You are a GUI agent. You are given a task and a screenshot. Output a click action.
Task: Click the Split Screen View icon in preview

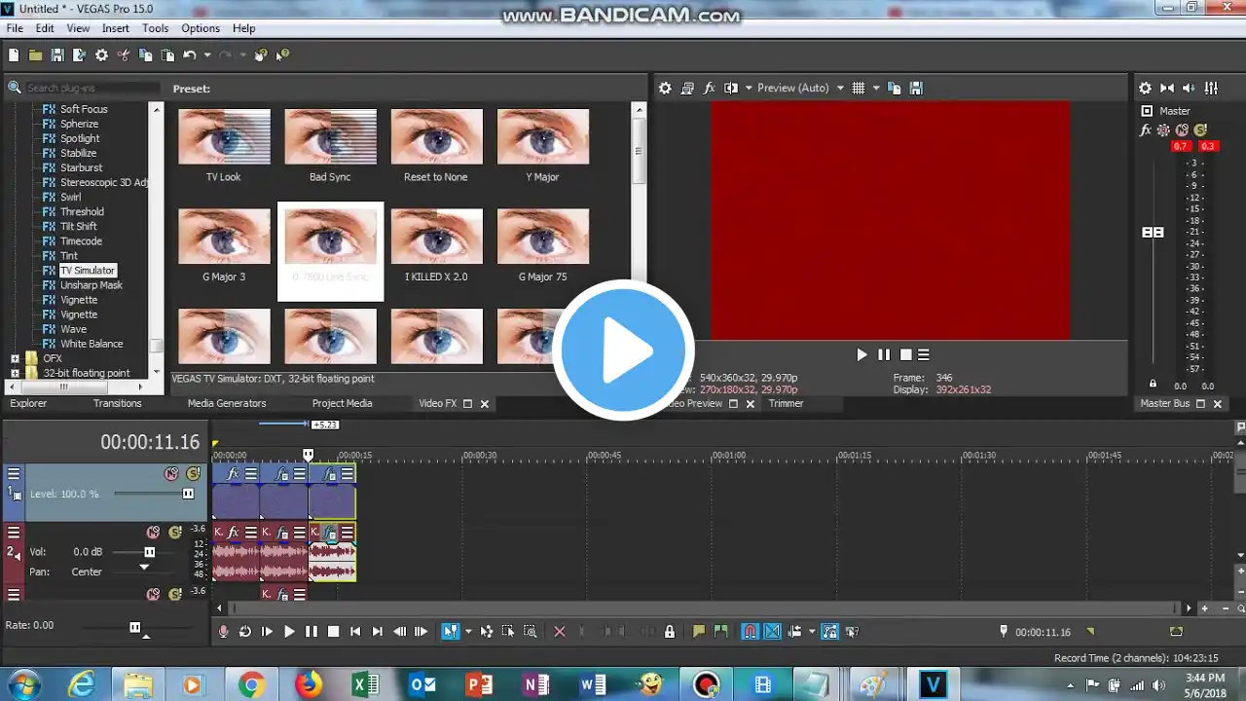coord(731,88)
